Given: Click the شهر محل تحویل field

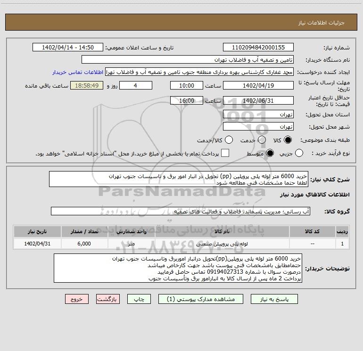Looking at the screenshot, I should point(258,127).
